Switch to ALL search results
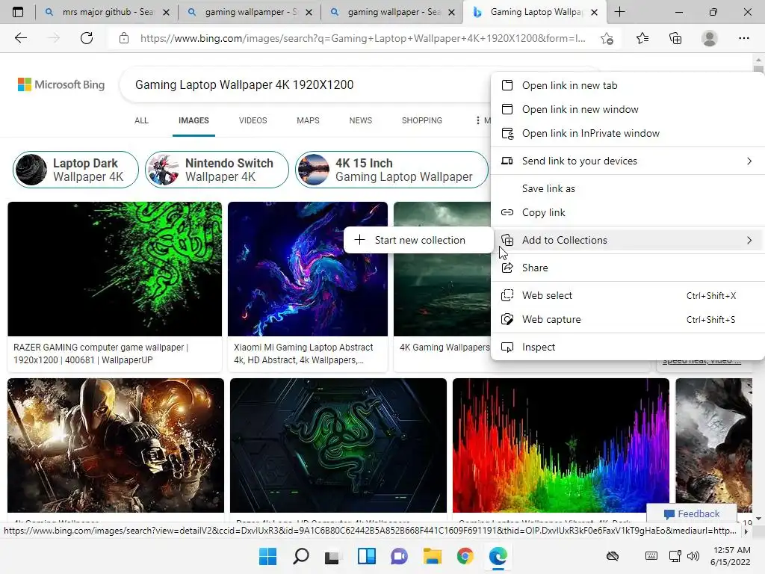765x574 pixels. click(x=141, y=120)
